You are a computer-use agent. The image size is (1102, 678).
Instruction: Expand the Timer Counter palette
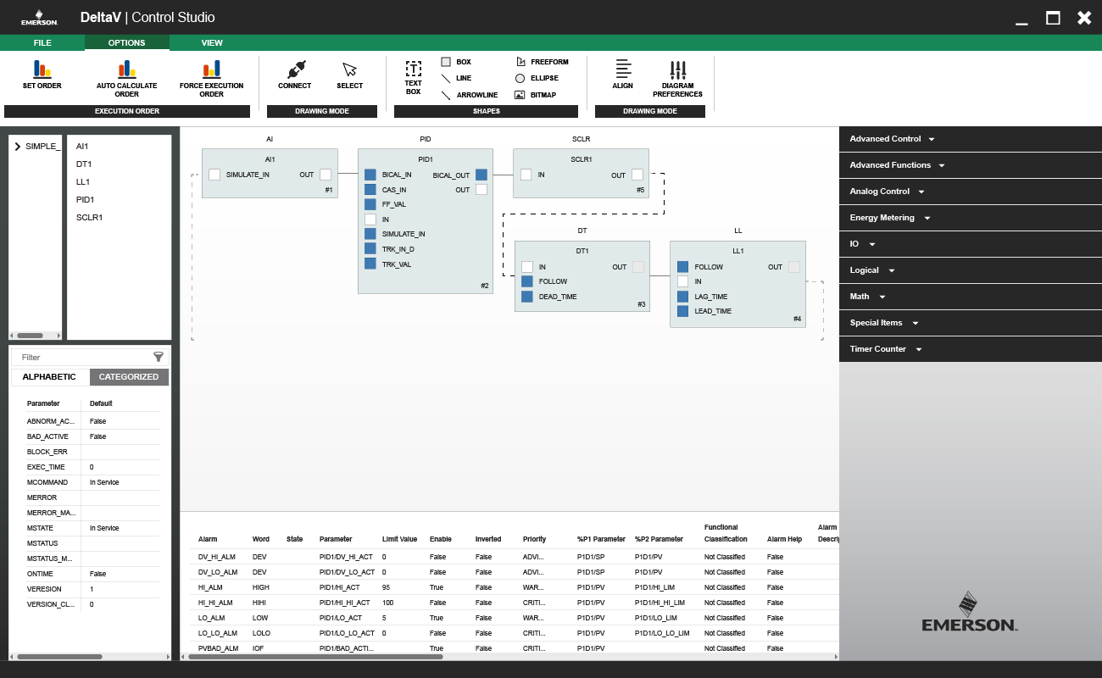pyautogui.click(x=971, y=349)
